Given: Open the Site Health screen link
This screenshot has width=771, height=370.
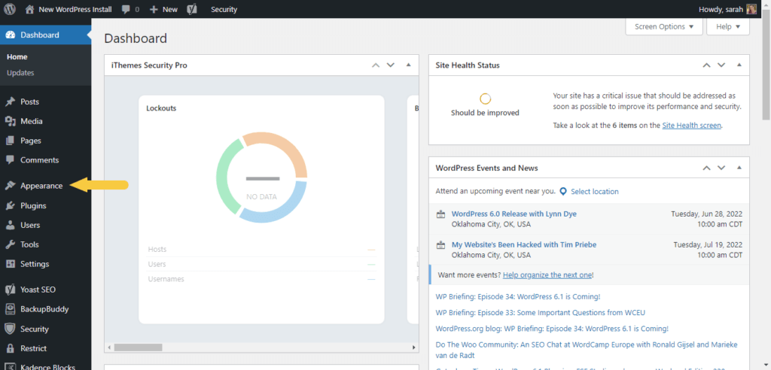Looking at the screenshot, I should point(691,126).
